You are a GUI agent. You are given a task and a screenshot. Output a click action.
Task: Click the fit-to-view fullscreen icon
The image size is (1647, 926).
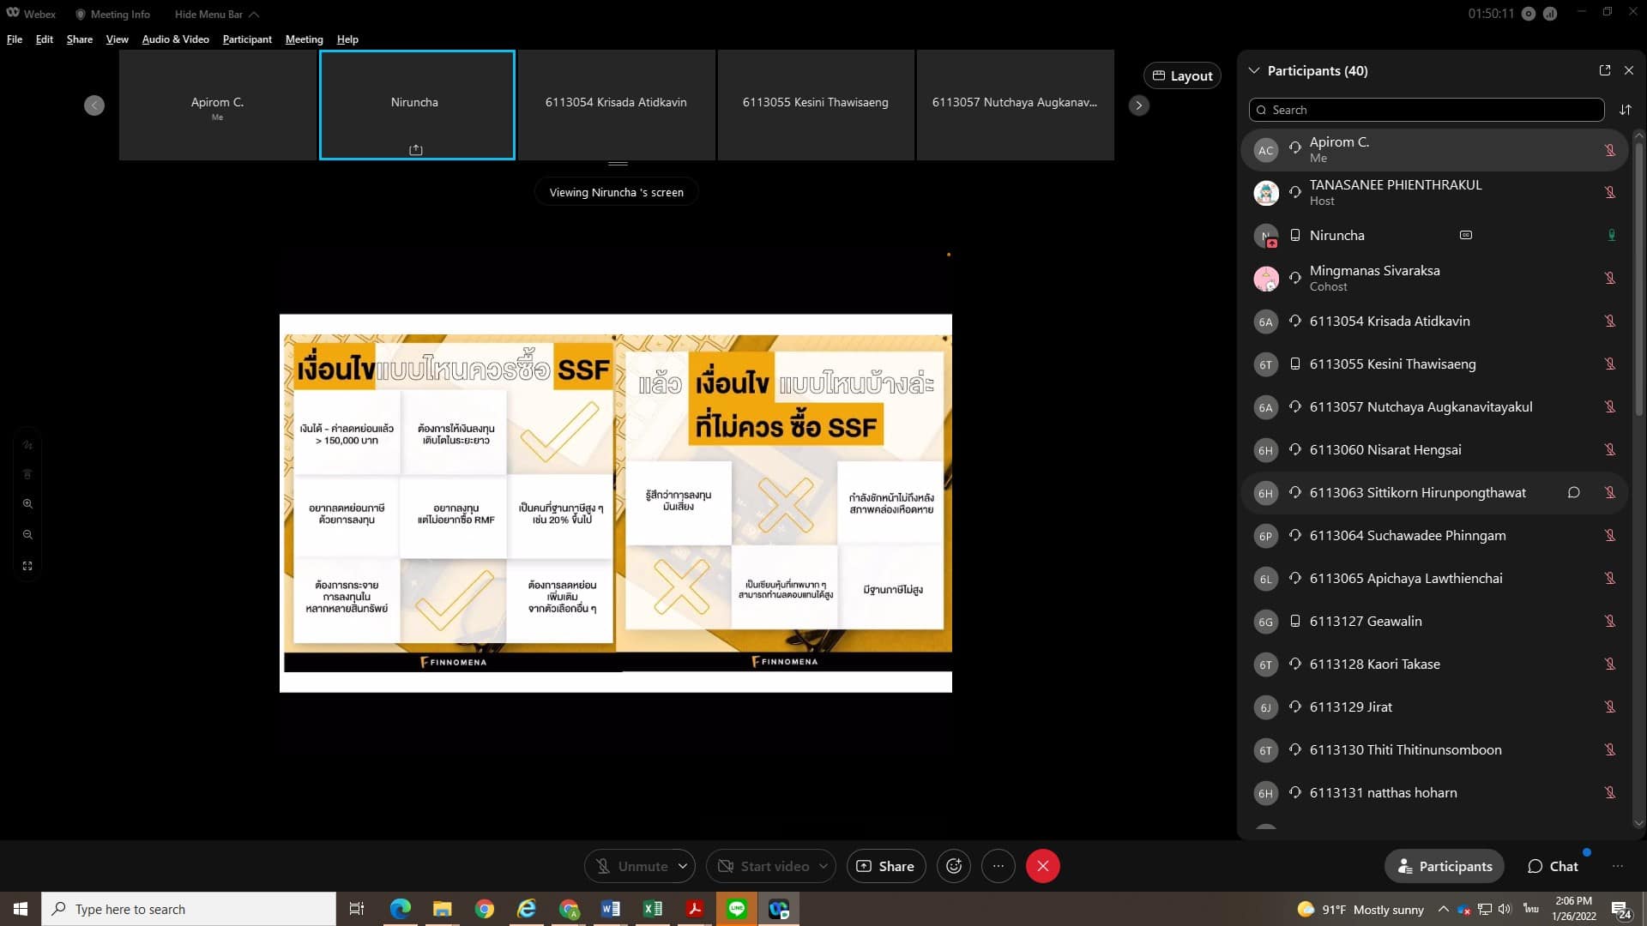[27, 566]
